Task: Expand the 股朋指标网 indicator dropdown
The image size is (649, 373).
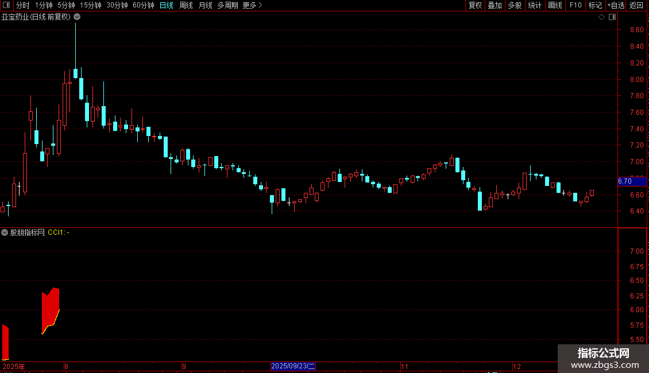Action: click(5, 232)
